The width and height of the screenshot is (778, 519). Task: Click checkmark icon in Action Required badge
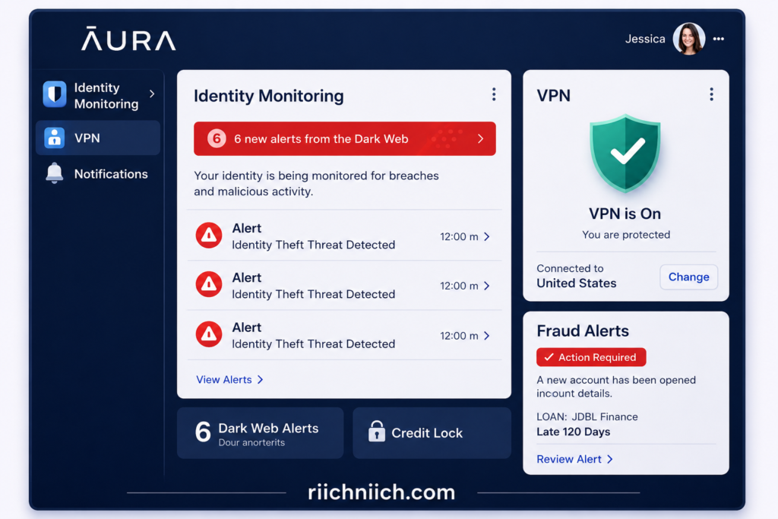point(549,356)
